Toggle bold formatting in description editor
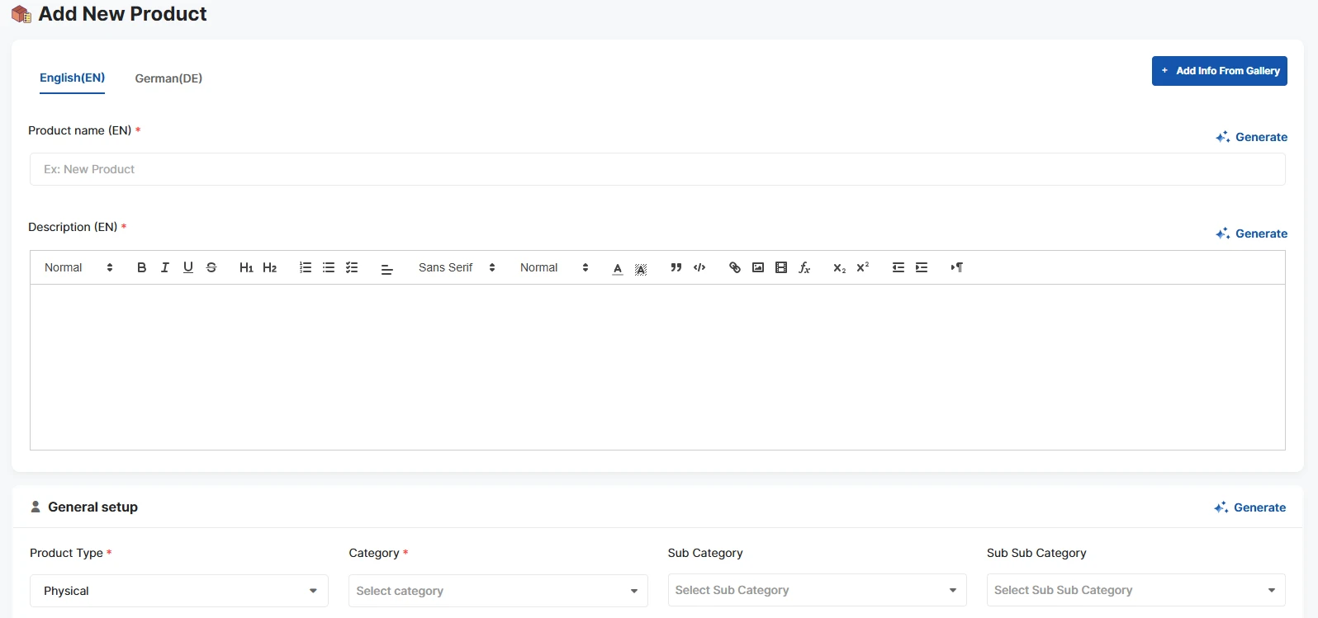 142,267
